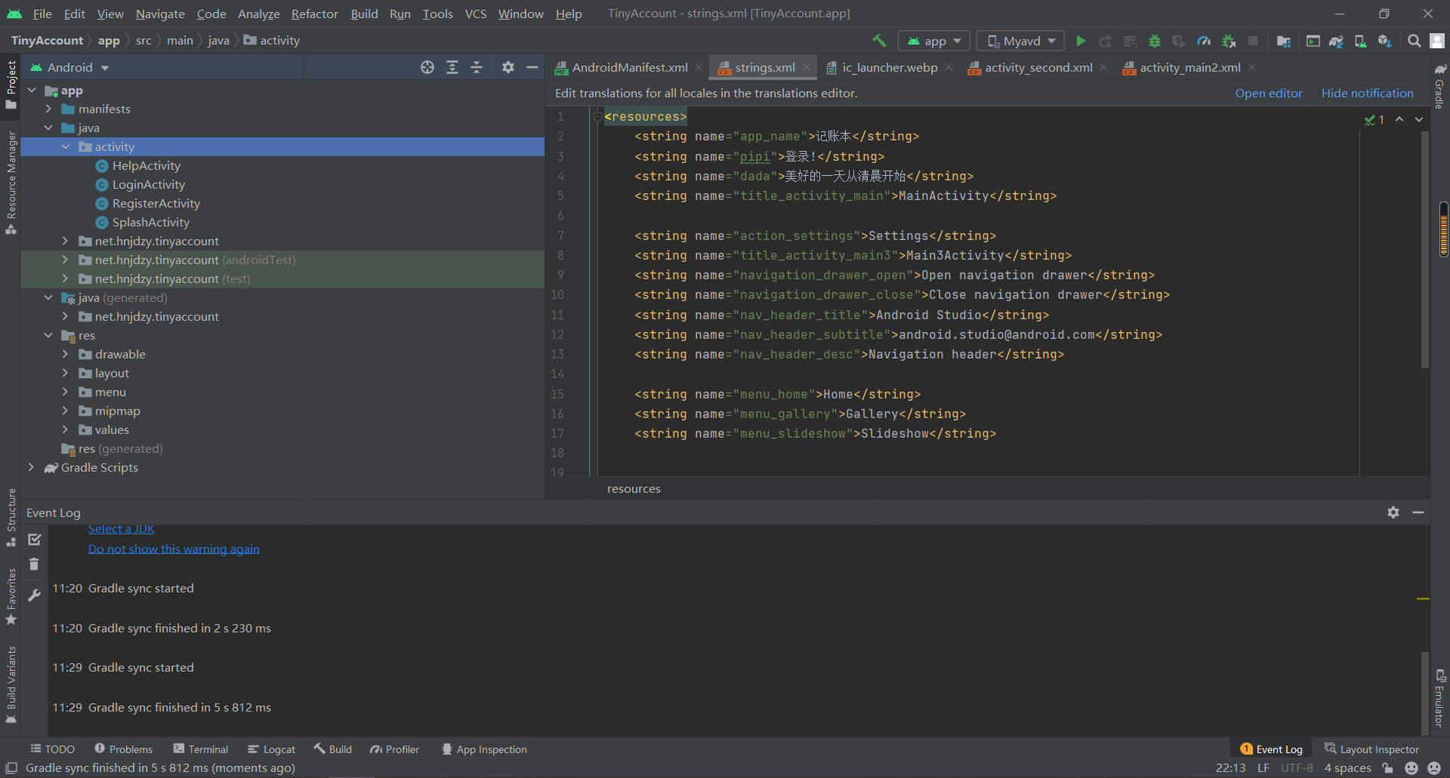Hide the Project panel with minus icon
1450x778 pixels.
532,67
